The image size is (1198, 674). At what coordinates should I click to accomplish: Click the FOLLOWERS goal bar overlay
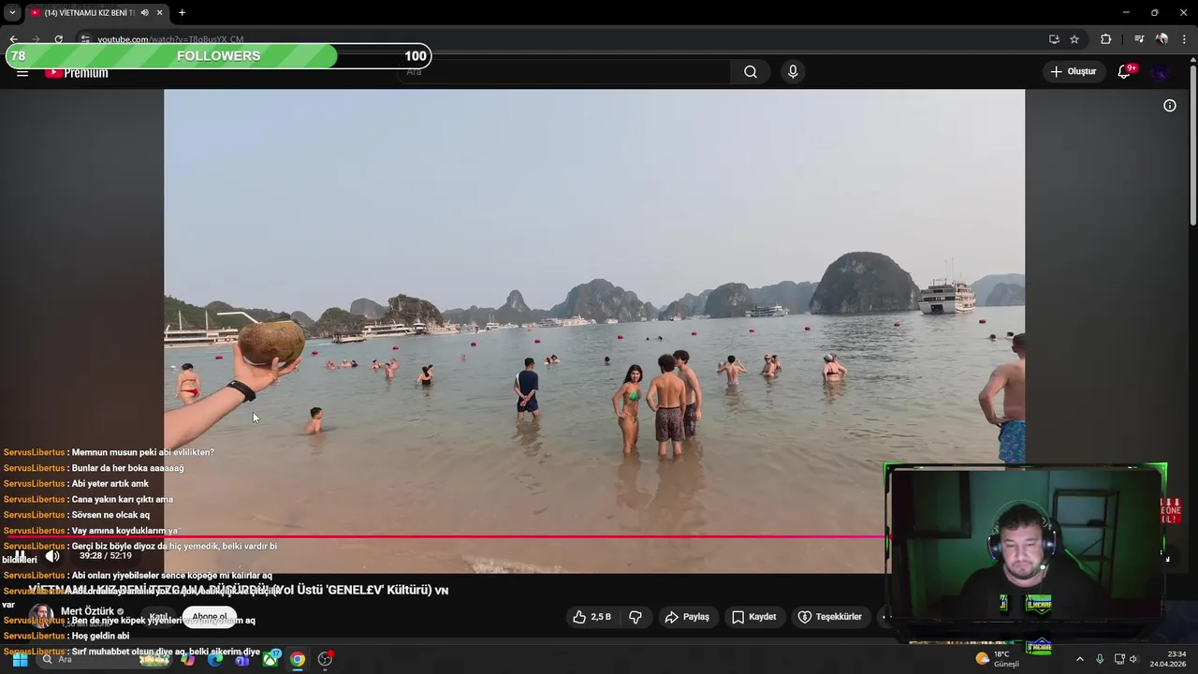[218, 56]
